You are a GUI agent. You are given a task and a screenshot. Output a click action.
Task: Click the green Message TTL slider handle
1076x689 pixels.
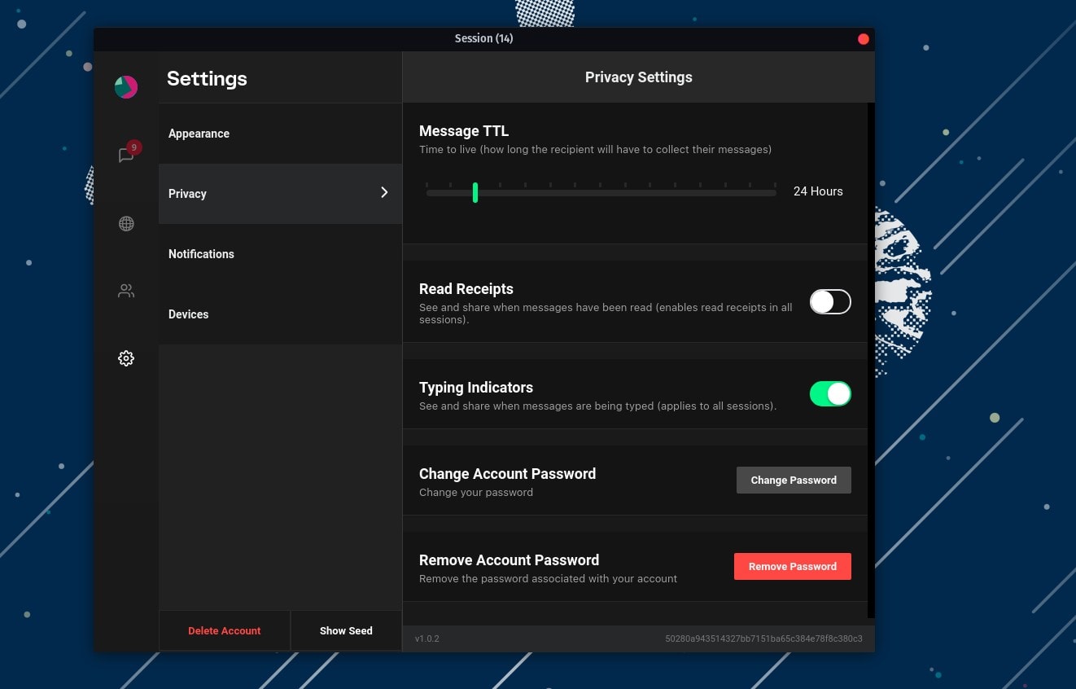[x=475, y=193]
